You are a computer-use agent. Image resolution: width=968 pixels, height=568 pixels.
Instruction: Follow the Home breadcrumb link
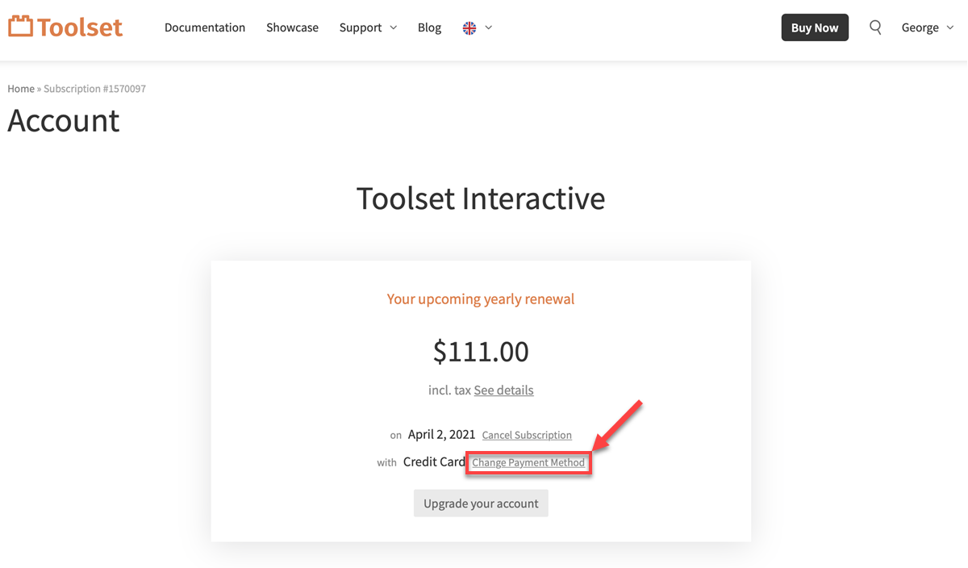(x=21, y=89)
